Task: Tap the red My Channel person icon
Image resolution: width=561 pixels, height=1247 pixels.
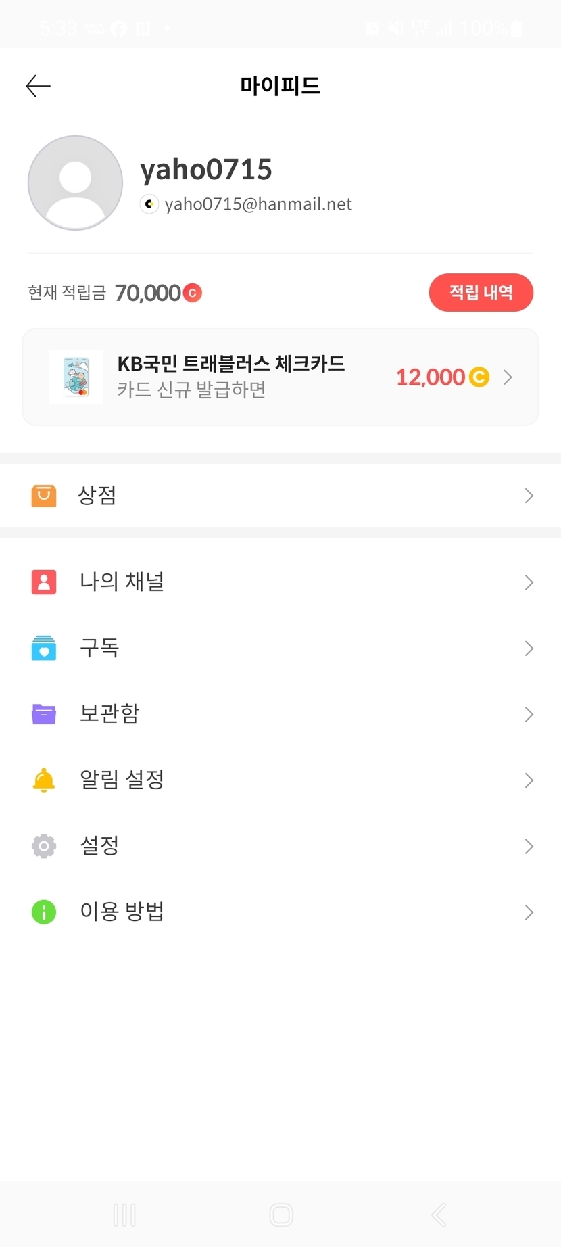Action: pos(44,582)
